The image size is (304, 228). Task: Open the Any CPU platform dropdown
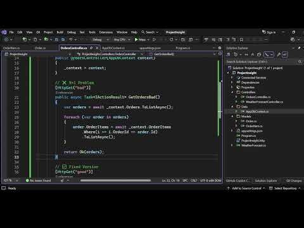122,39
